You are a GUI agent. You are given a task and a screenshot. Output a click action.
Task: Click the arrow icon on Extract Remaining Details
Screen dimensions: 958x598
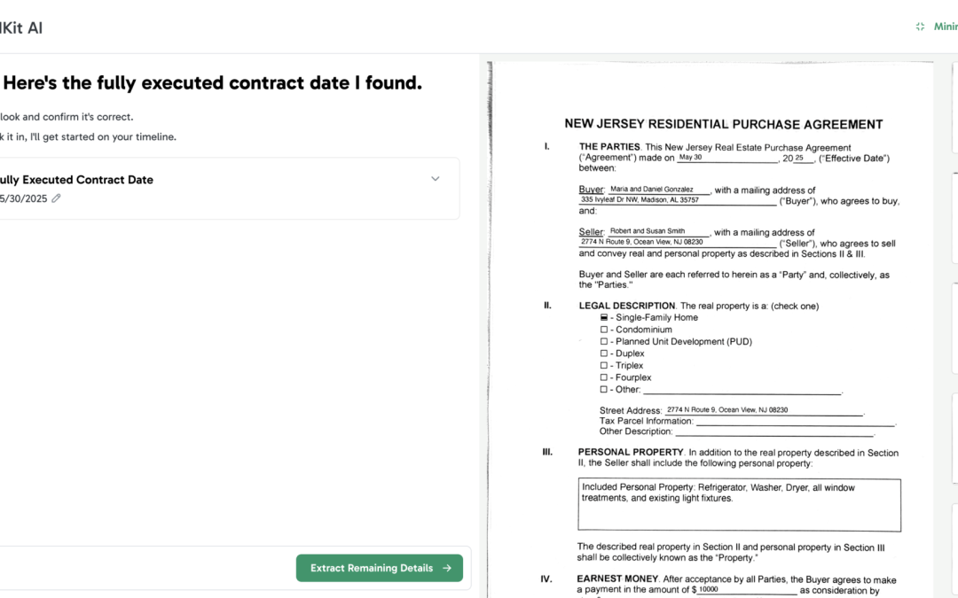[x=447, y=569]
